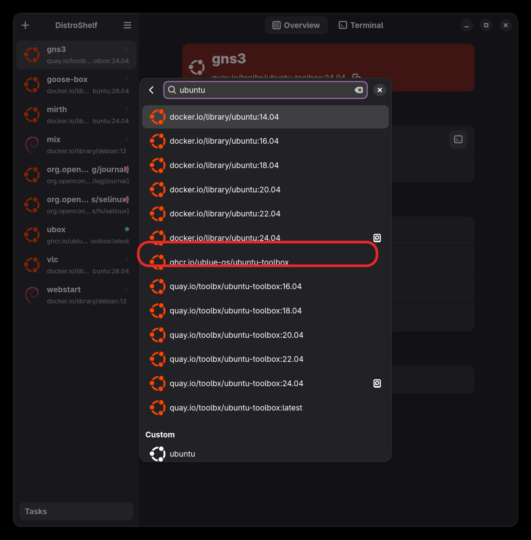The image size is (531, 540).
Task: Click Ubuntu icon next to goose-box
Action: click(x=32, y=85)
